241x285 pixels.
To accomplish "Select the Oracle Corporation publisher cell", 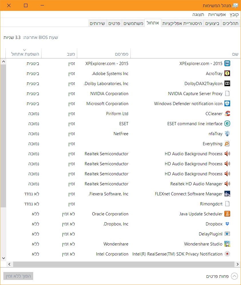I will click(110, 214).
